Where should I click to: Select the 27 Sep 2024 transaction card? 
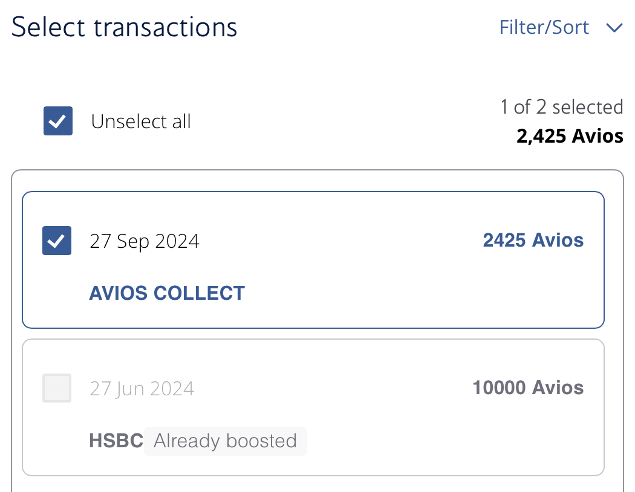point(313,260)
